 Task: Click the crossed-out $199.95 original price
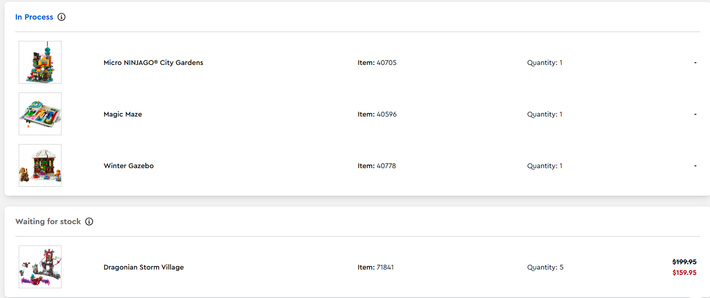tap(684, 262)
